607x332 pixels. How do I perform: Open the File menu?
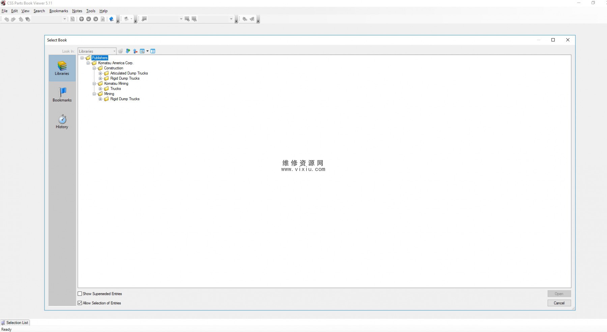4,11
